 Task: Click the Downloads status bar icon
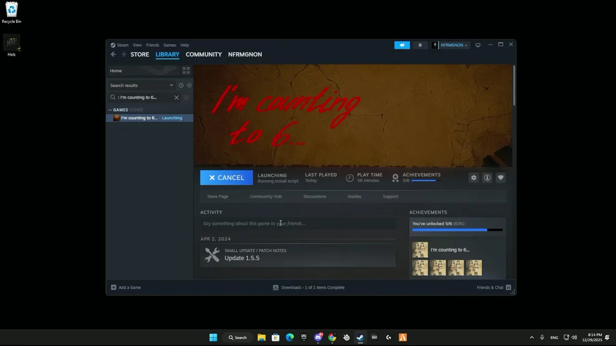click(x=276, y=287)
